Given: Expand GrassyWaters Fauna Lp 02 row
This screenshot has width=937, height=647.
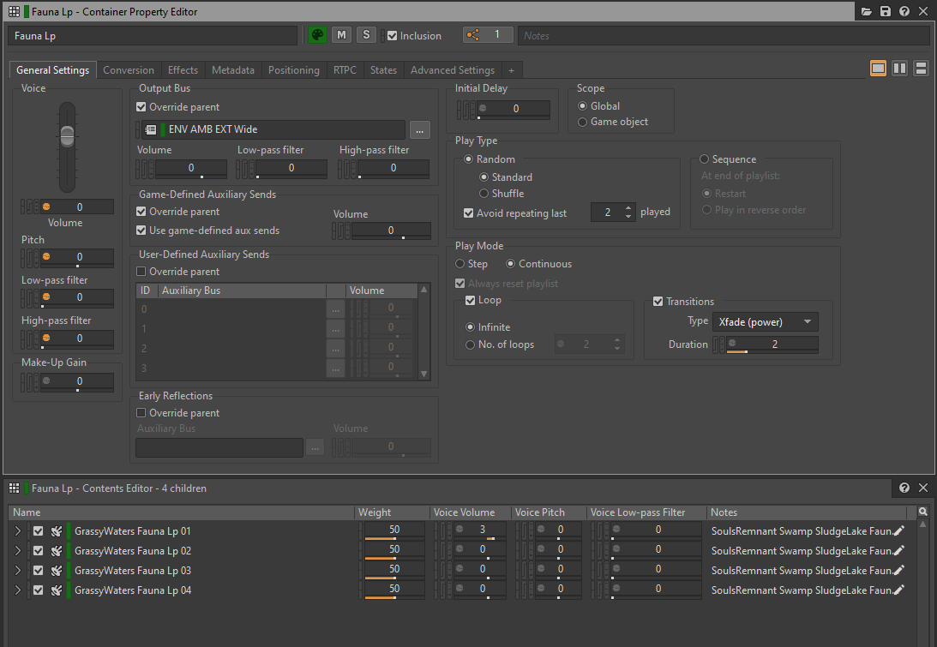Looking at the screenshot, I should [18, 551].
